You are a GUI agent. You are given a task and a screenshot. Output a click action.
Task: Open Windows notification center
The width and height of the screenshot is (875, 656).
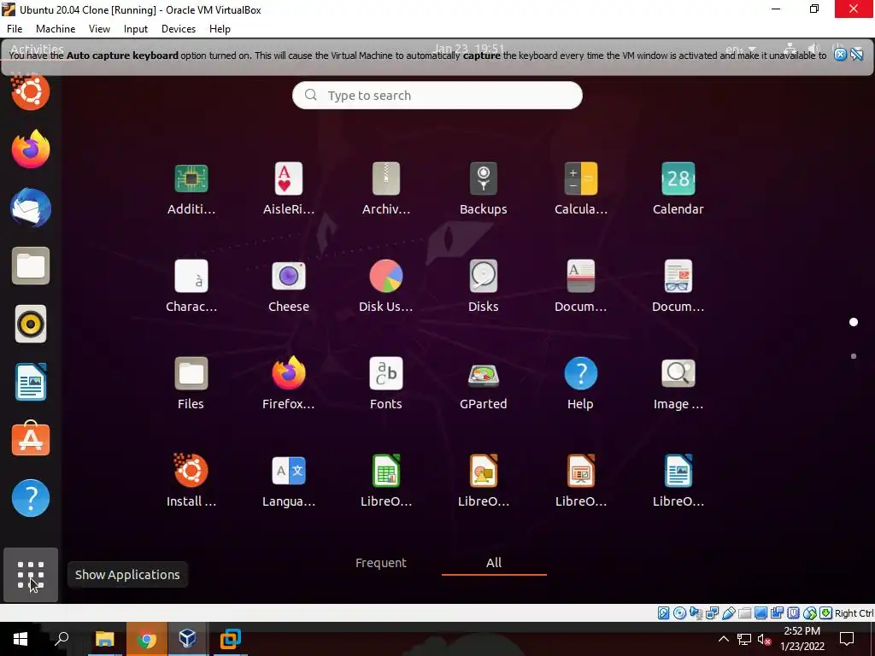pyautogui.click(x=847, y=639)
